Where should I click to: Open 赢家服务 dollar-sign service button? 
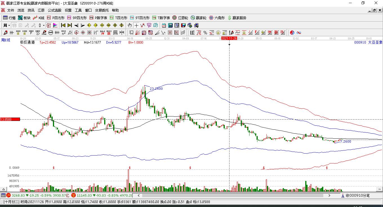coord(237,18)
